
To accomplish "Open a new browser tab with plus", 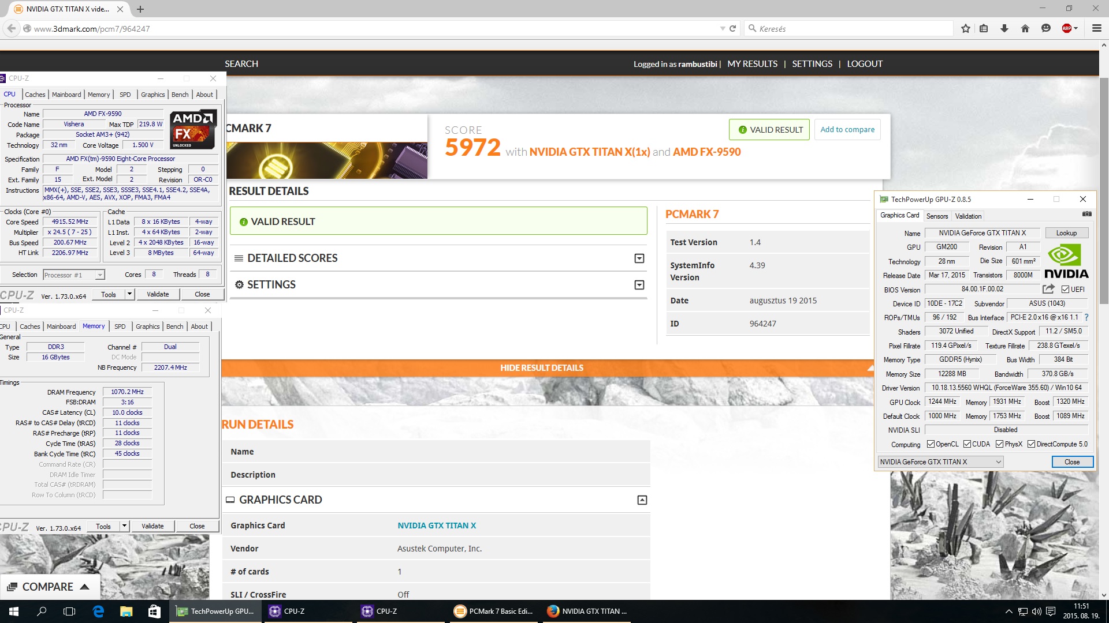I will click(x=140, y=9).
